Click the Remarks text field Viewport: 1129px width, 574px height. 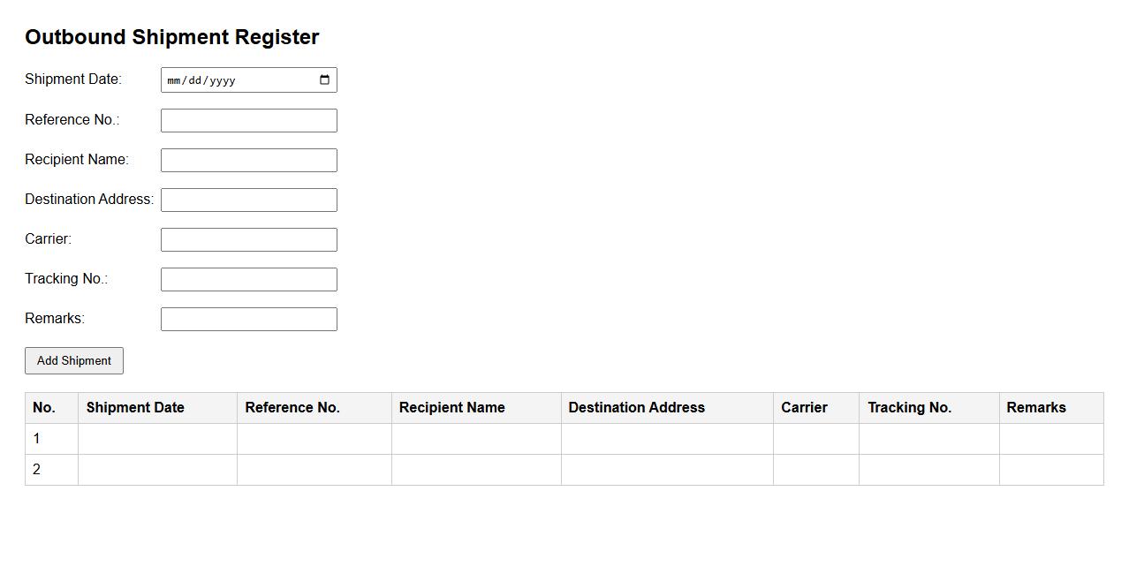[248, 320]
